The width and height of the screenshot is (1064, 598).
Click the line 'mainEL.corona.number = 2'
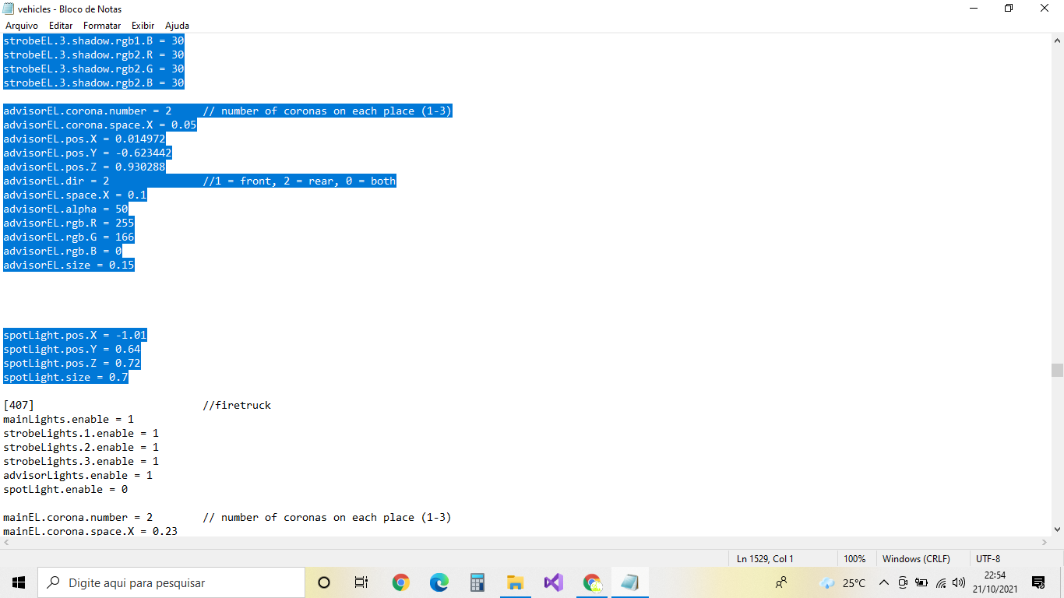pyautogui.click(x=78, y=517)
